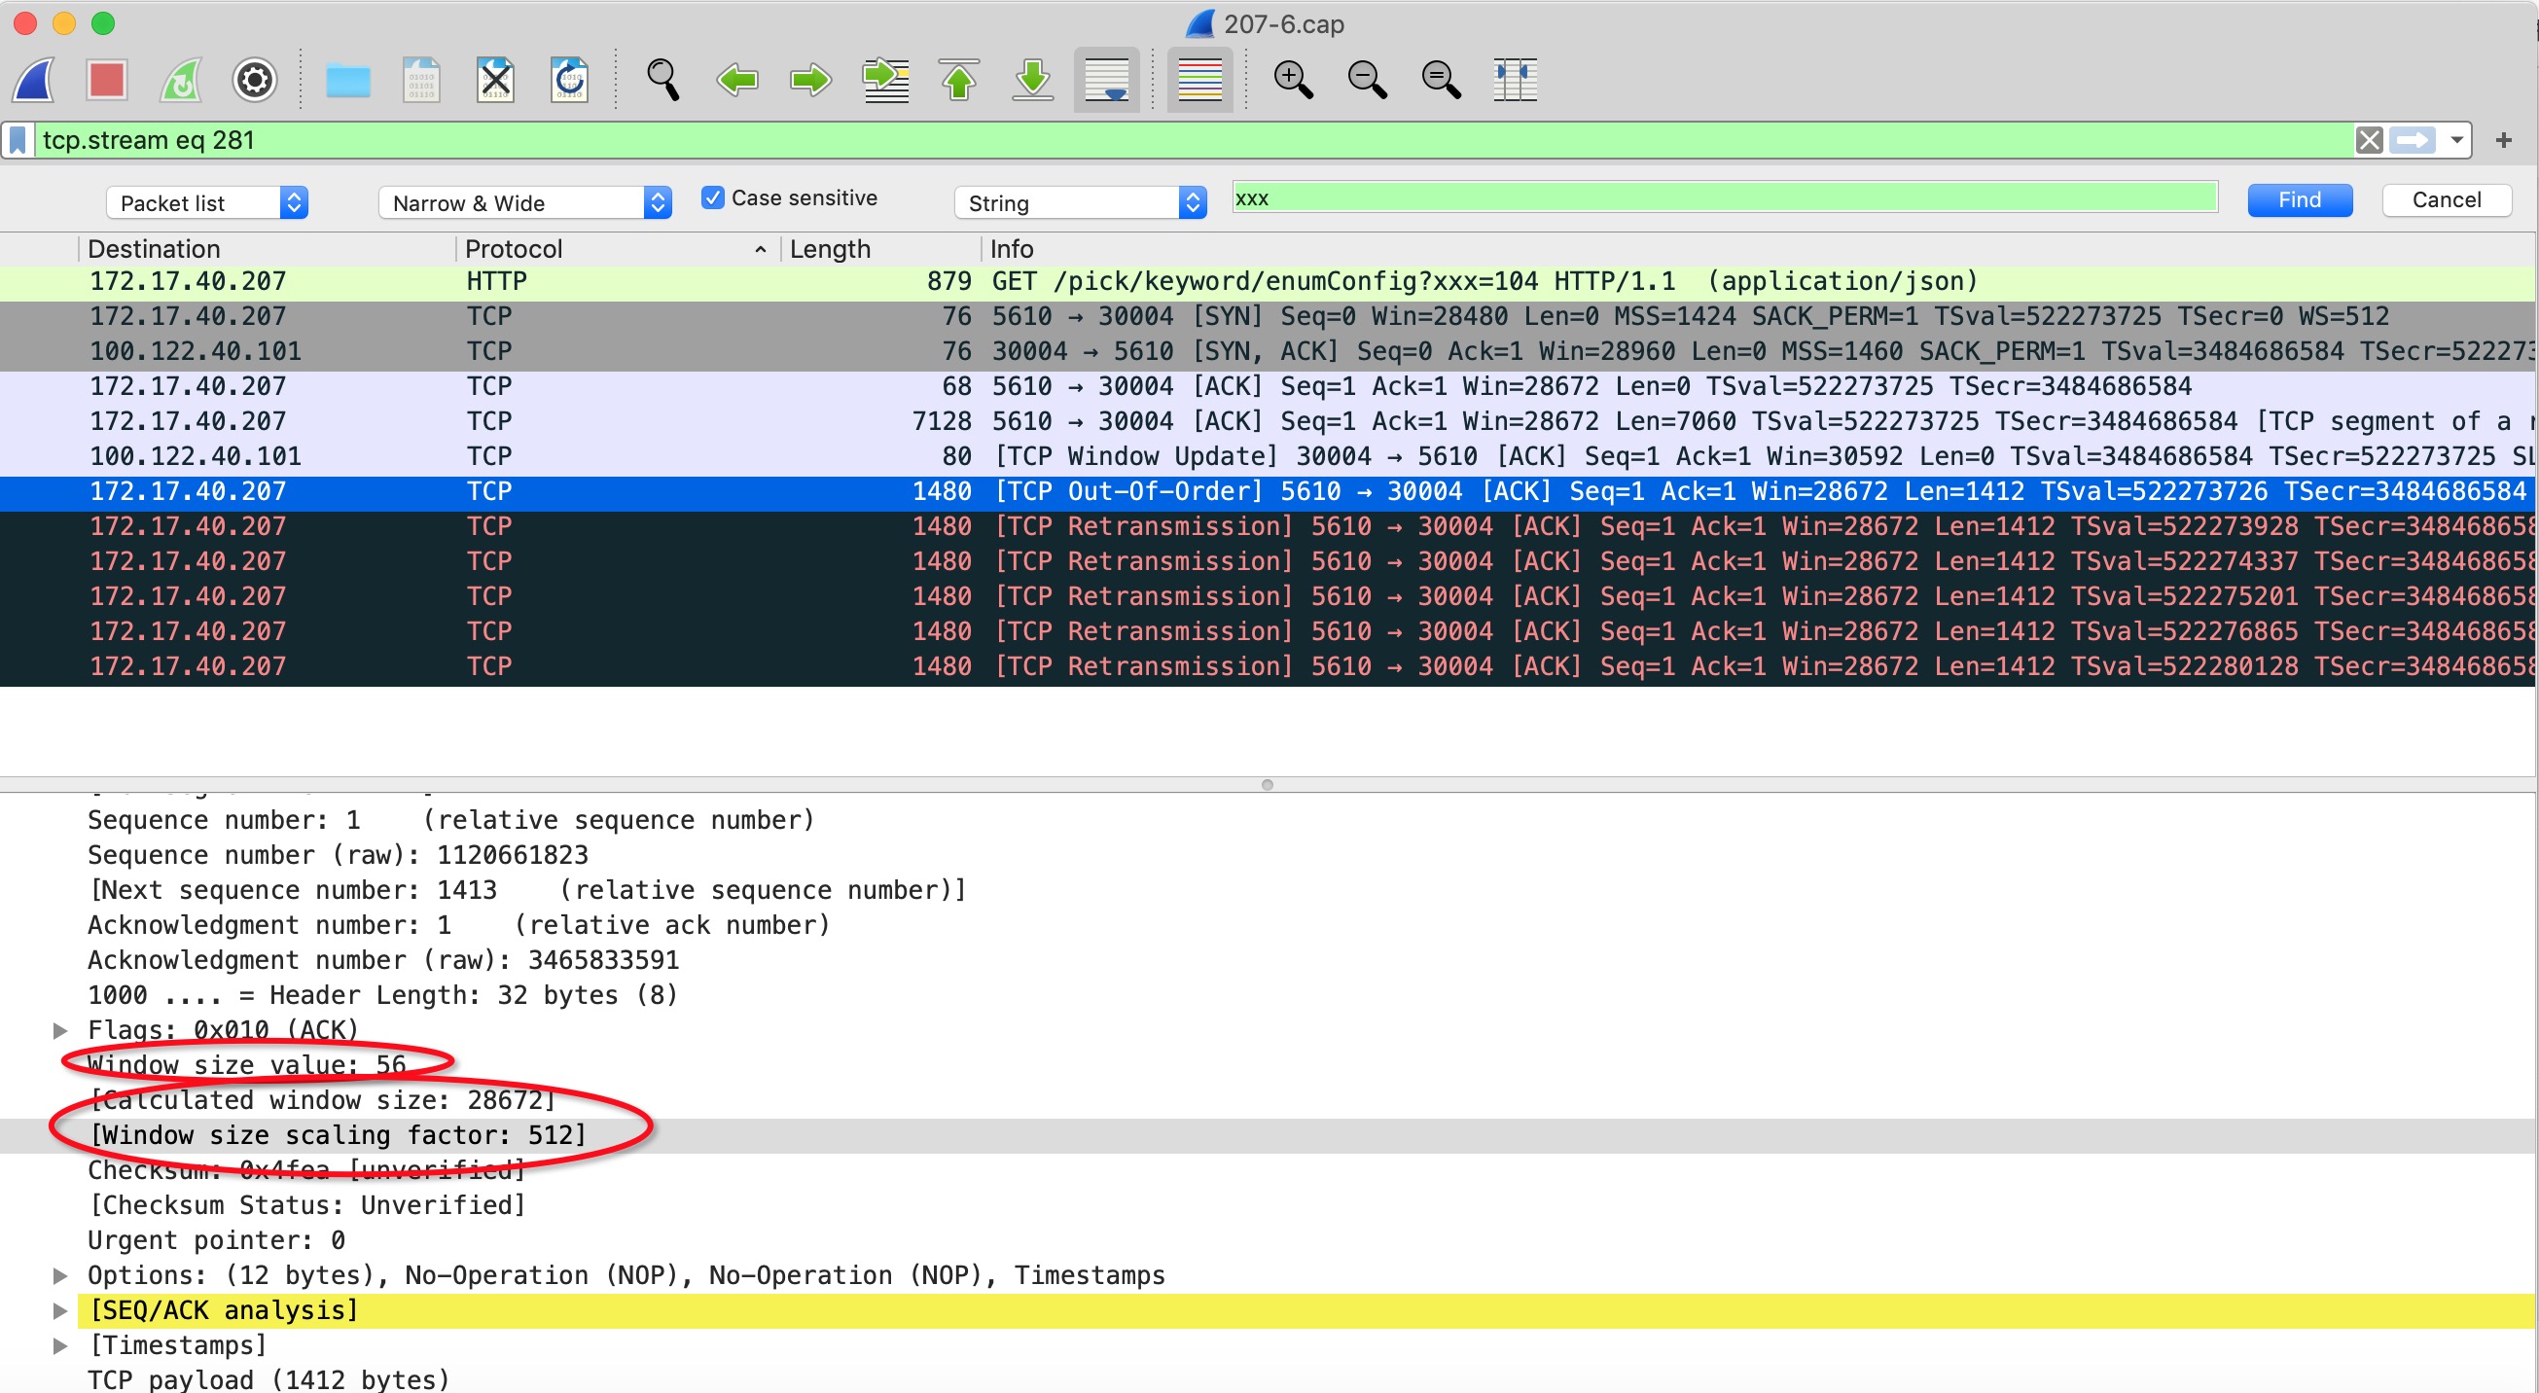Go back with the green left arrow
The image size is (2539, 1393).
coord(736,80)
